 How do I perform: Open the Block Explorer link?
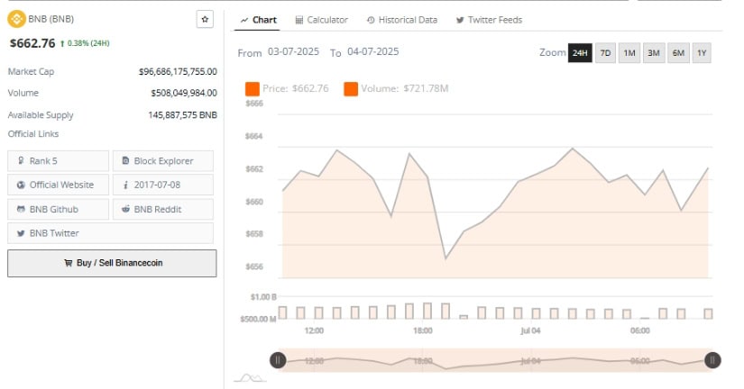pyautogui.click(x=163, y=160)
